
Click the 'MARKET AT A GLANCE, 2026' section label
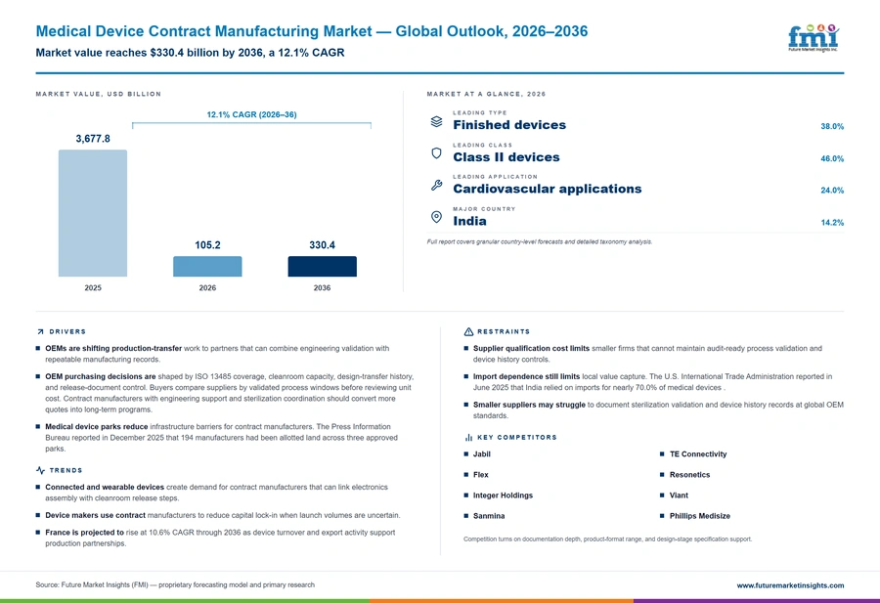(486, 94)
